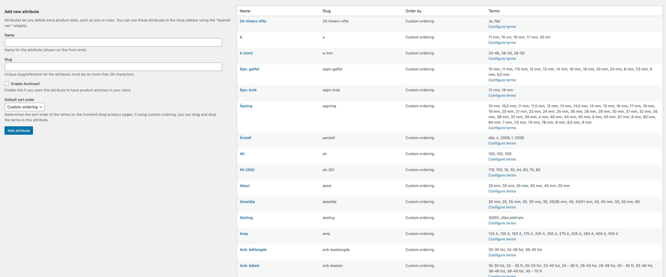Click the Slug column header
This screenshot has width=666, height=277.
pyautogui.click(x=326, y=11)
